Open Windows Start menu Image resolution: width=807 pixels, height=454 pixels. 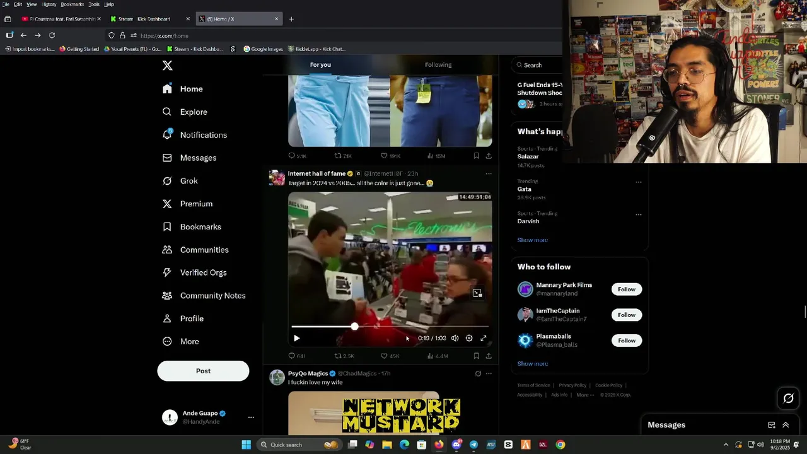pyautogui.click(x=247, y=445)
